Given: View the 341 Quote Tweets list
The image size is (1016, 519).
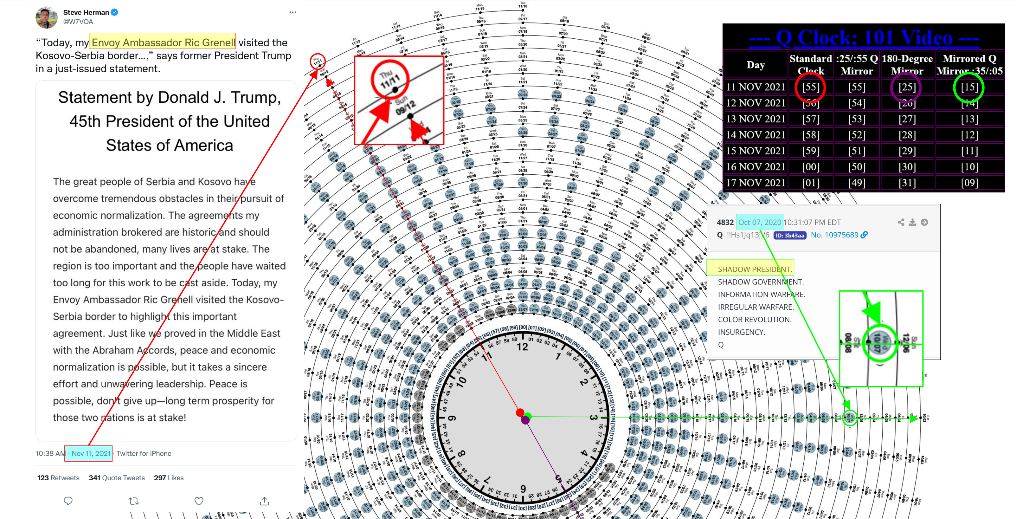Looking at the screenshot, I should point(116,477).
